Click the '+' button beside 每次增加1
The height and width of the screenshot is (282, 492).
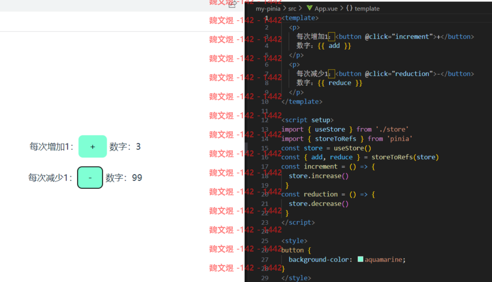click(x=92, y=146)
